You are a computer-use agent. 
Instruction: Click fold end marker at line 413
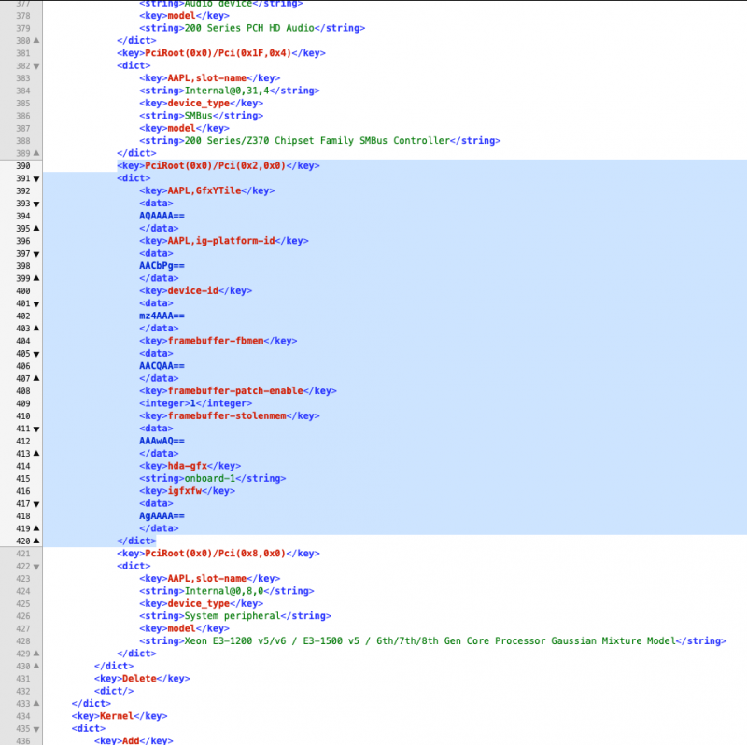[36, 454]
